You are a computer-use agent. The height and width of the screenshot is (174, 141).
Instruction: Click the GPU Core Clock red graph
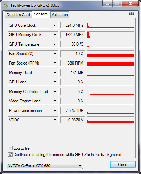[110, 25]
